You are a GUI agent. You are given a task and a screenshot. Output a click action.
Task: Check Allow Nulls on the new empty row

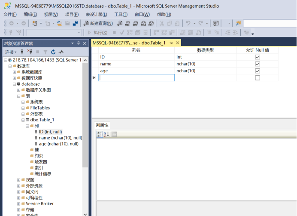pyautogui.click(x=258, y=78)
